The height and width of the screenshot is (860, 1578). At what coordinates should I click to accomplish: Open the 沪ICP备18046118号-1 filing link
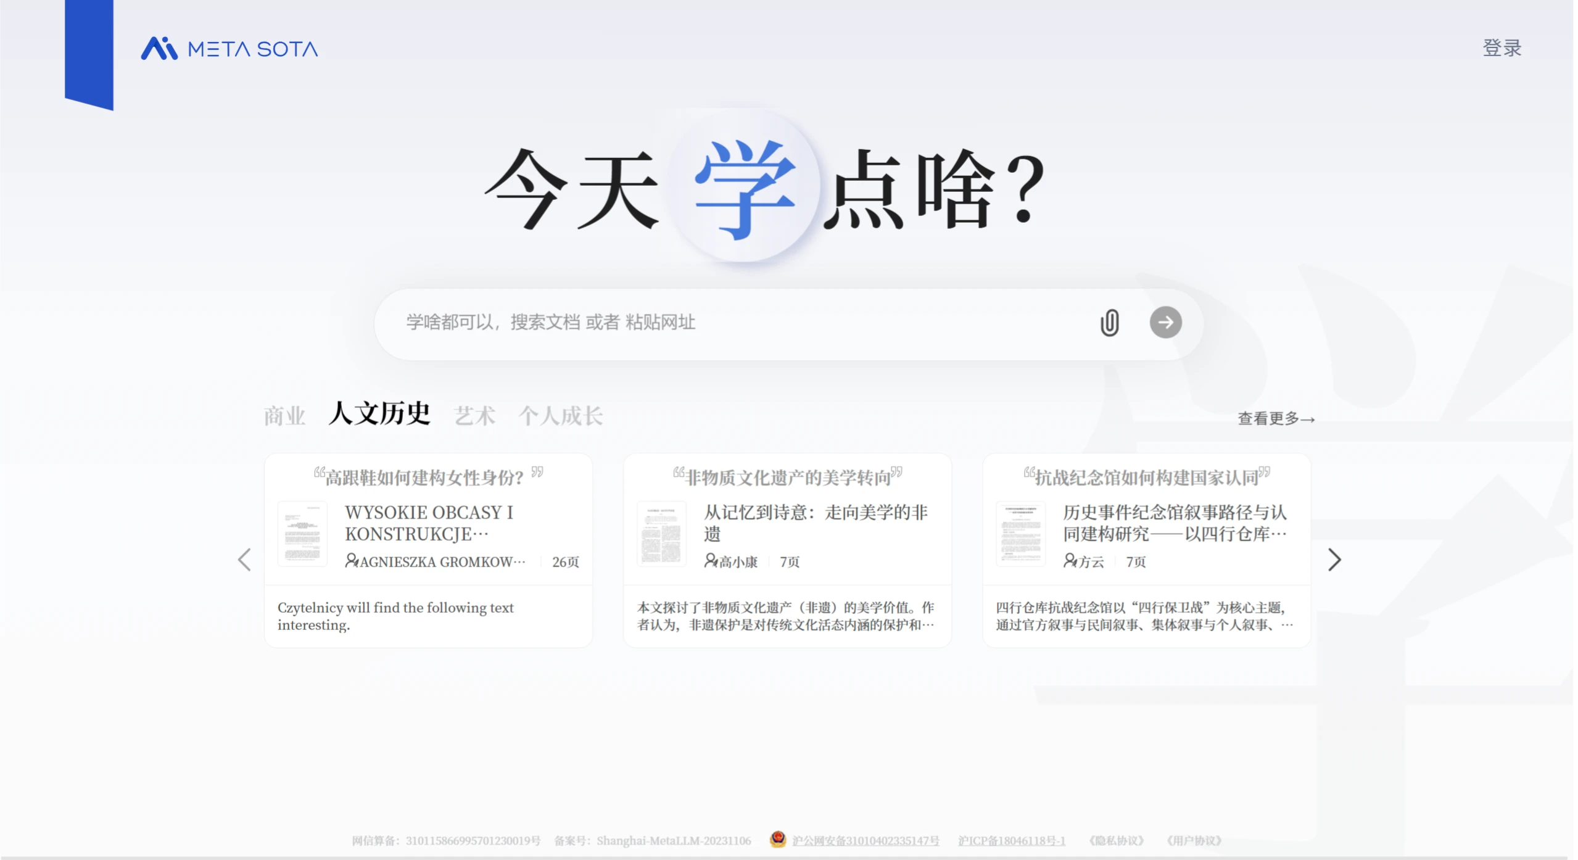1010,839
